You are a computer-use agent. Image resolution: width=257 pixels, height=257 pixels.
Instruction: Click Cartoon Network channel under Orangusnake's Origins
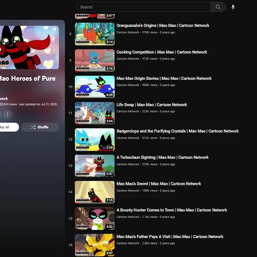pos(128,33)
